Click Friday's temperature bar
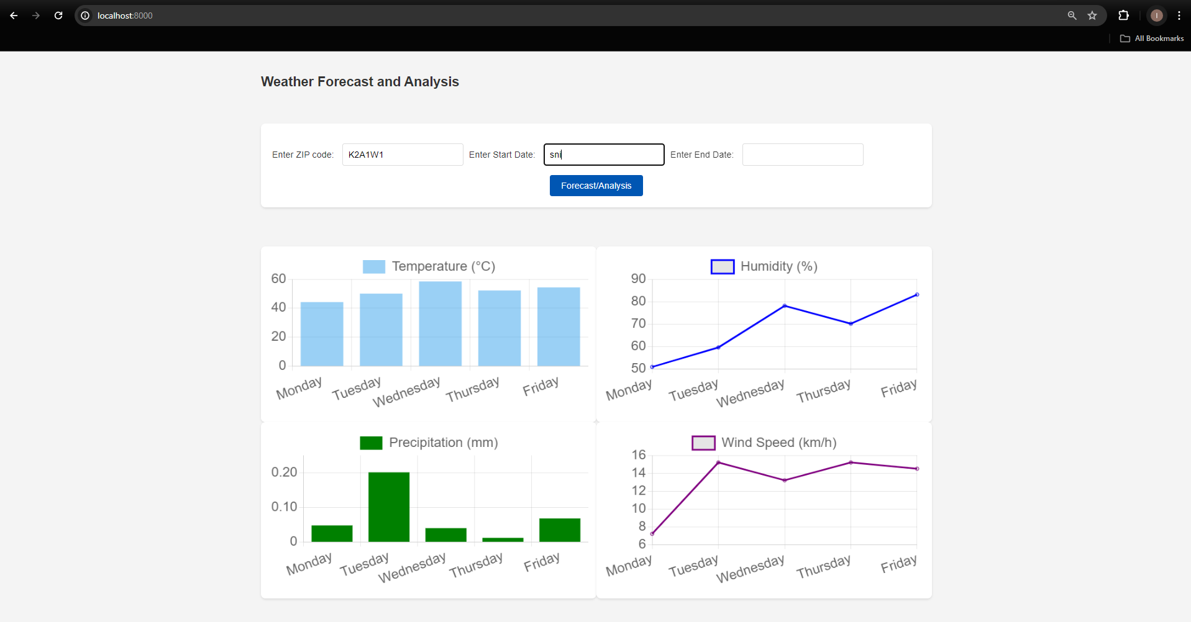1191x622 pixels. (559, 327)
